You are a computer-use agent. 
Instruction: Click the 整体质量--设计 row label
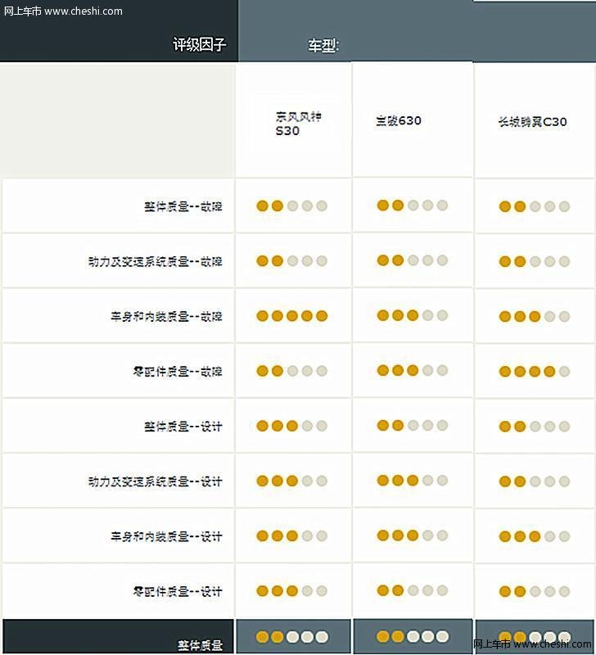pyautogui.click(x=183, y=426)
